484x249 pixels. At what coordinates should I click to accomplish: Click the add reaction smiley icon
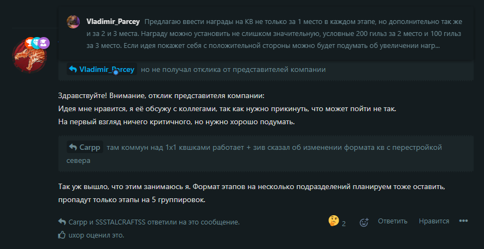364,222
